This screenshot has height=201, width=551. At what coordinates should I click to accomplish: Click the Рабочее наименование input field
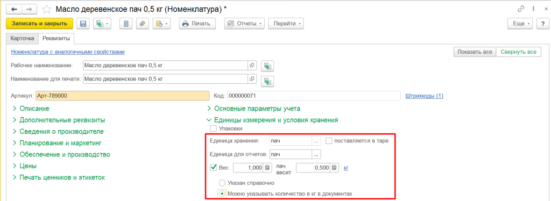pyautogui.click(x=166, y=66)
